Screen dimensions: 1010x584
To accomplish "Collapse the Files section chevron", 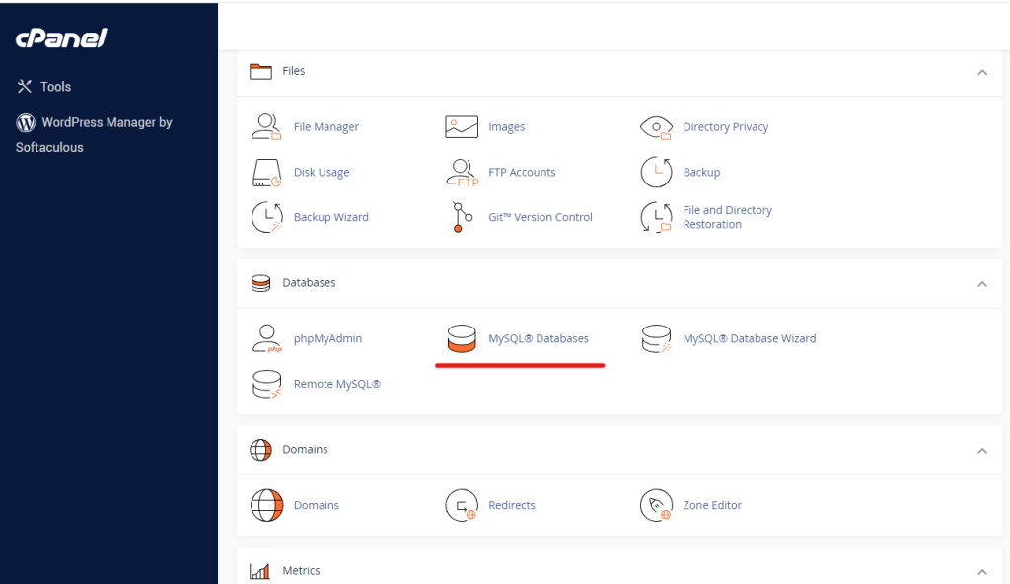I will (x=981, y=72).
